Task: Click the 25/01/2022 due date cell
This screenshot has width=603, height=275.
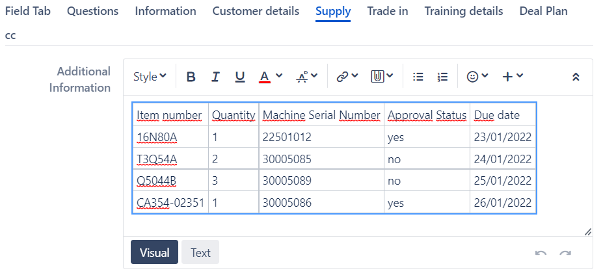Action: click(x=503, y=180)
